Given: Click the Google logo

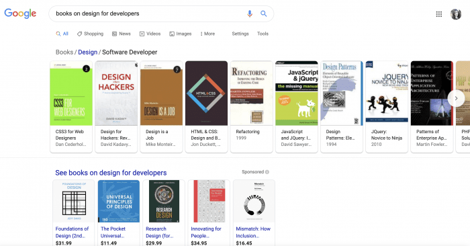Looking at the screenshot, I should [20, 13].
